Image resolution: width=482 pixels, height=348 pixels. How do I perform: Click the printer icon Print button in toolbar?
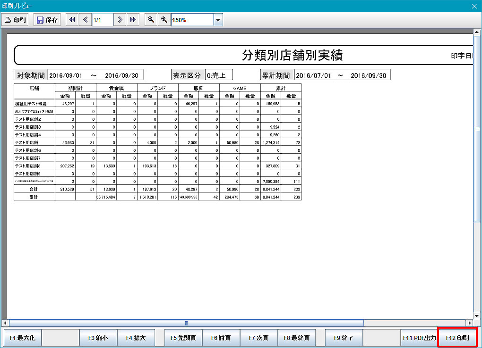coord(15,20)
